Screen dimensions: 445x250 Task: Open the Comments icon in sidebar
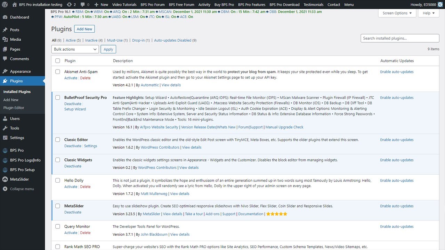[5, 59]
